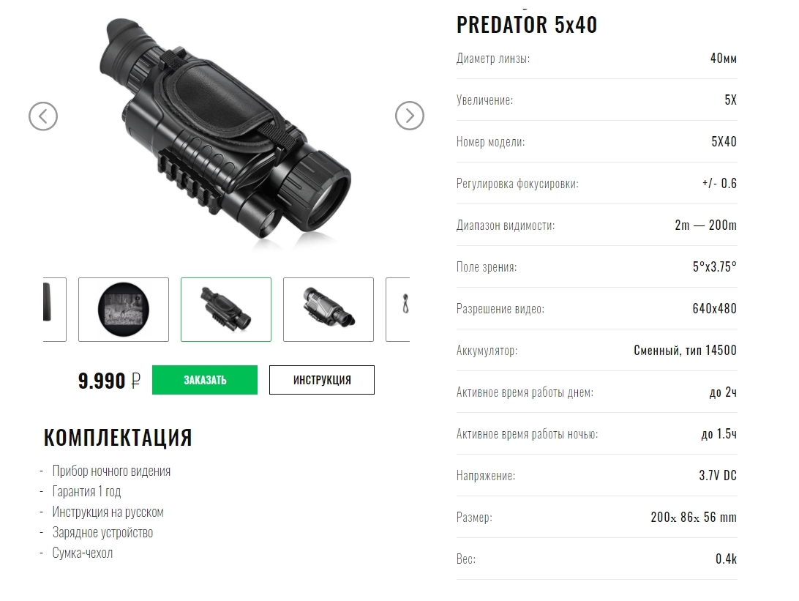Select the green-outlined monocular thumbnail
The image size is (799, 601).
point(226,310)
